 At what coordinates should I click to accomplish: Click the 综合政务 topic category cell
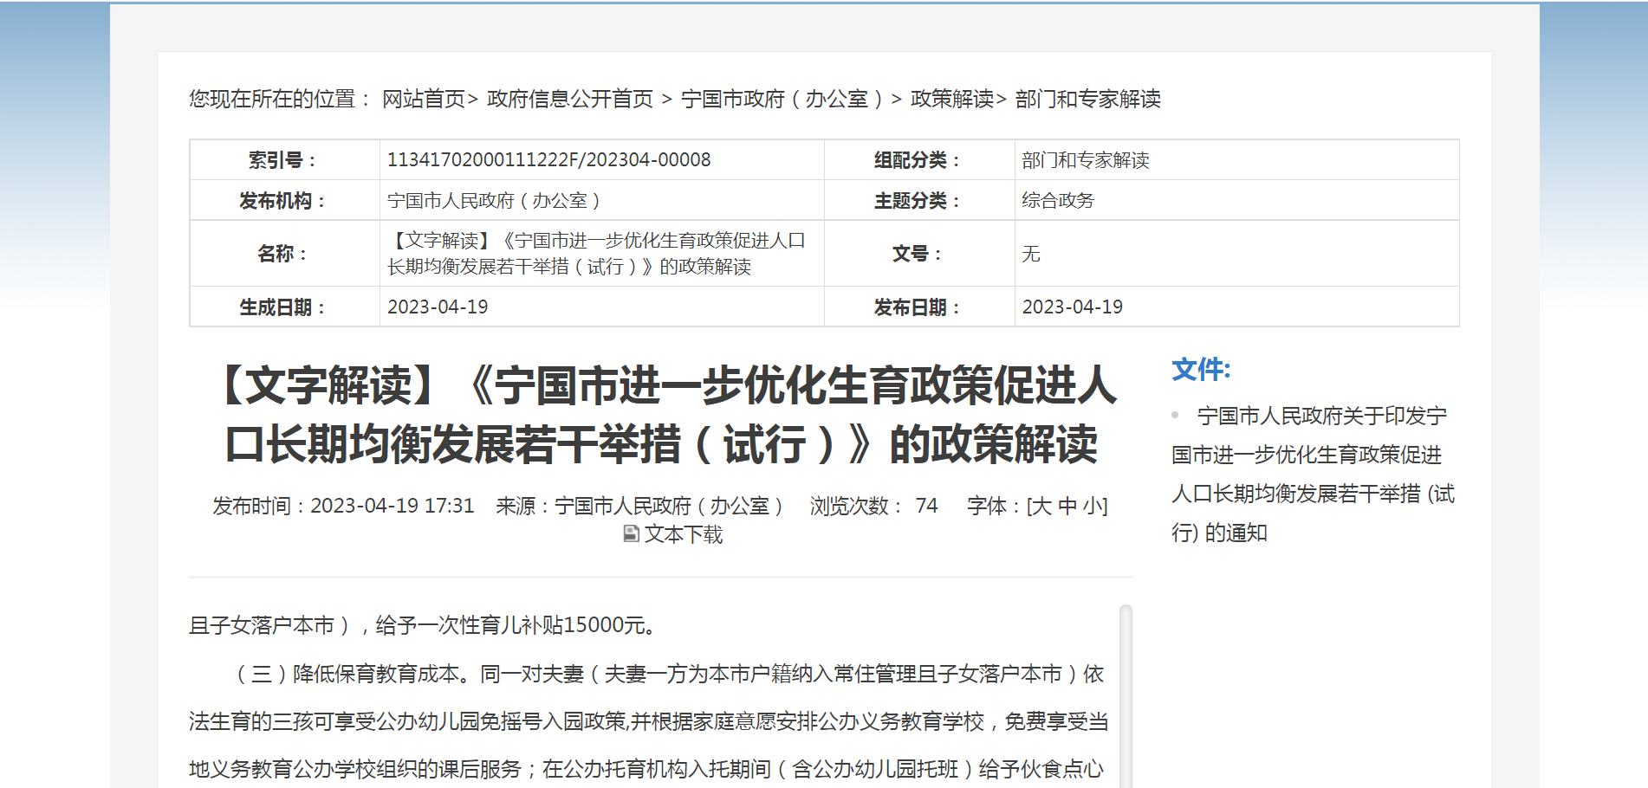[1057, 201]
